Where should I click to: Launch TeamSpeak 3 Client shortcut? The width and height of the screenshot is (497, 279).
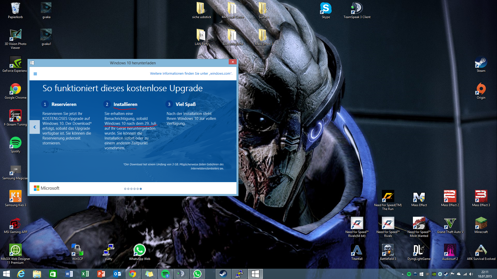click(x=357, y=9)
